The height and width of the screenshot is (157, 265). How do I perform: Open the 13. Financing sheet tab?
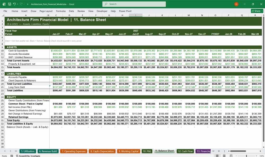pyautogui.click(x=203, y=151)
